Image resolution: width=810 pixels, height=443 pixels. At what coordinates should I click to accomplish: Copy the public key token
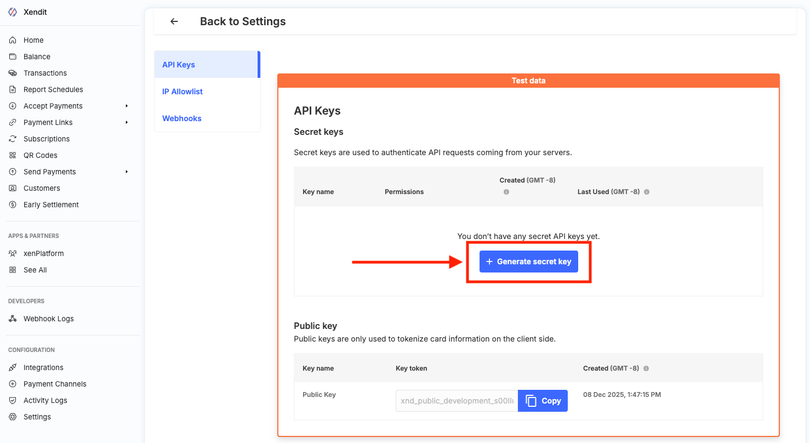click(543, 401)
